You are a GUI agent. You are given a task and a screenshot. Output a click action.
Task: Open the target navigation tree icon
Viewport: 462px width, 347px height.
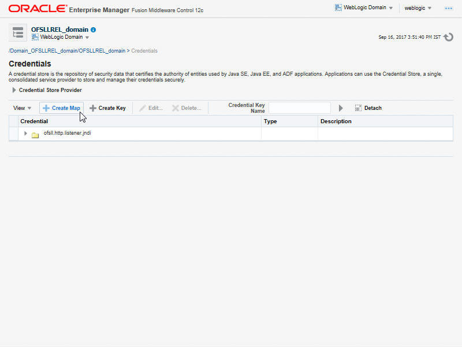coord(18,32)
